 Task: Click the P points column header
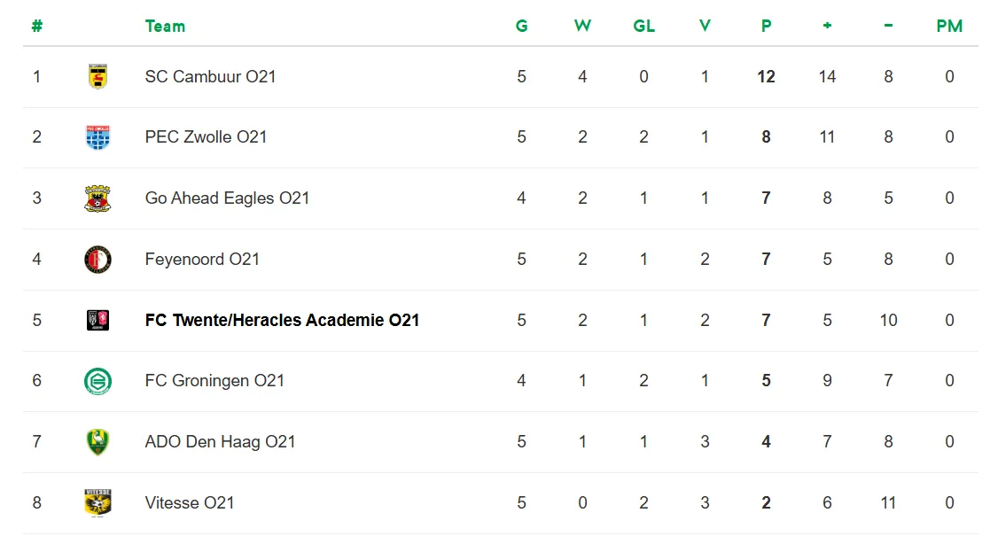click(x=766, y=26)
